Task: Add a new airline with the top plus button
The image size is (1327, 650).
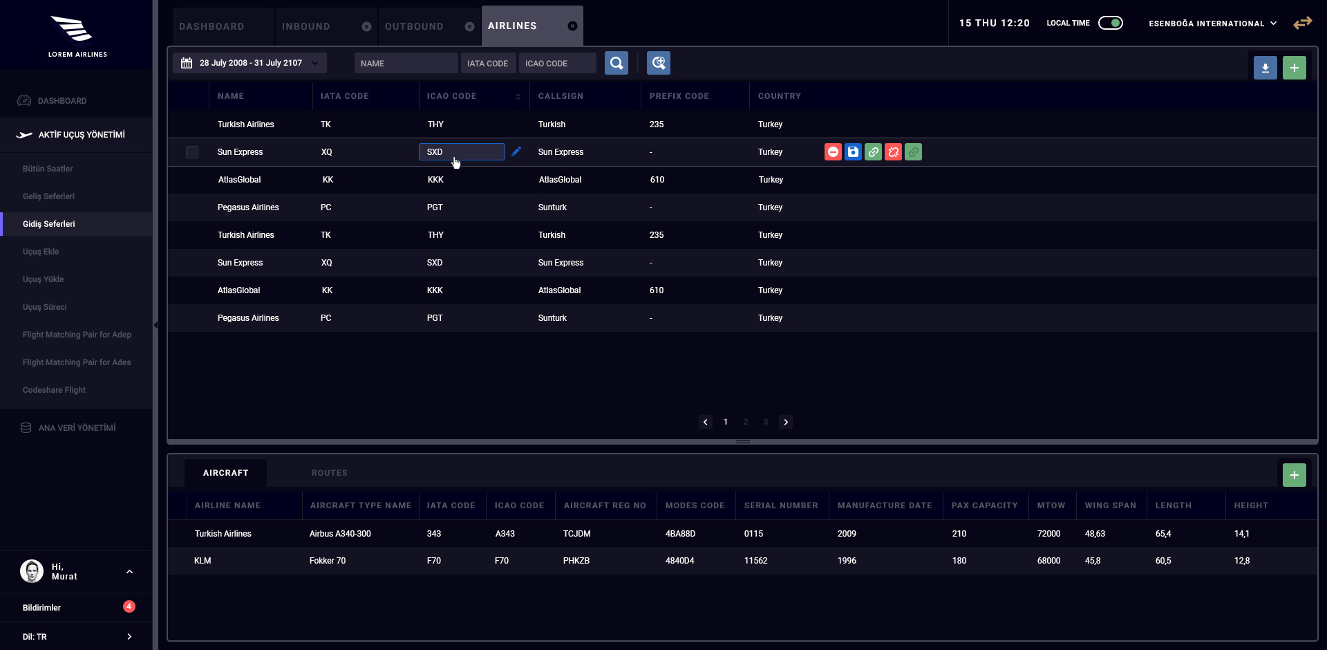Action: 1295,68
